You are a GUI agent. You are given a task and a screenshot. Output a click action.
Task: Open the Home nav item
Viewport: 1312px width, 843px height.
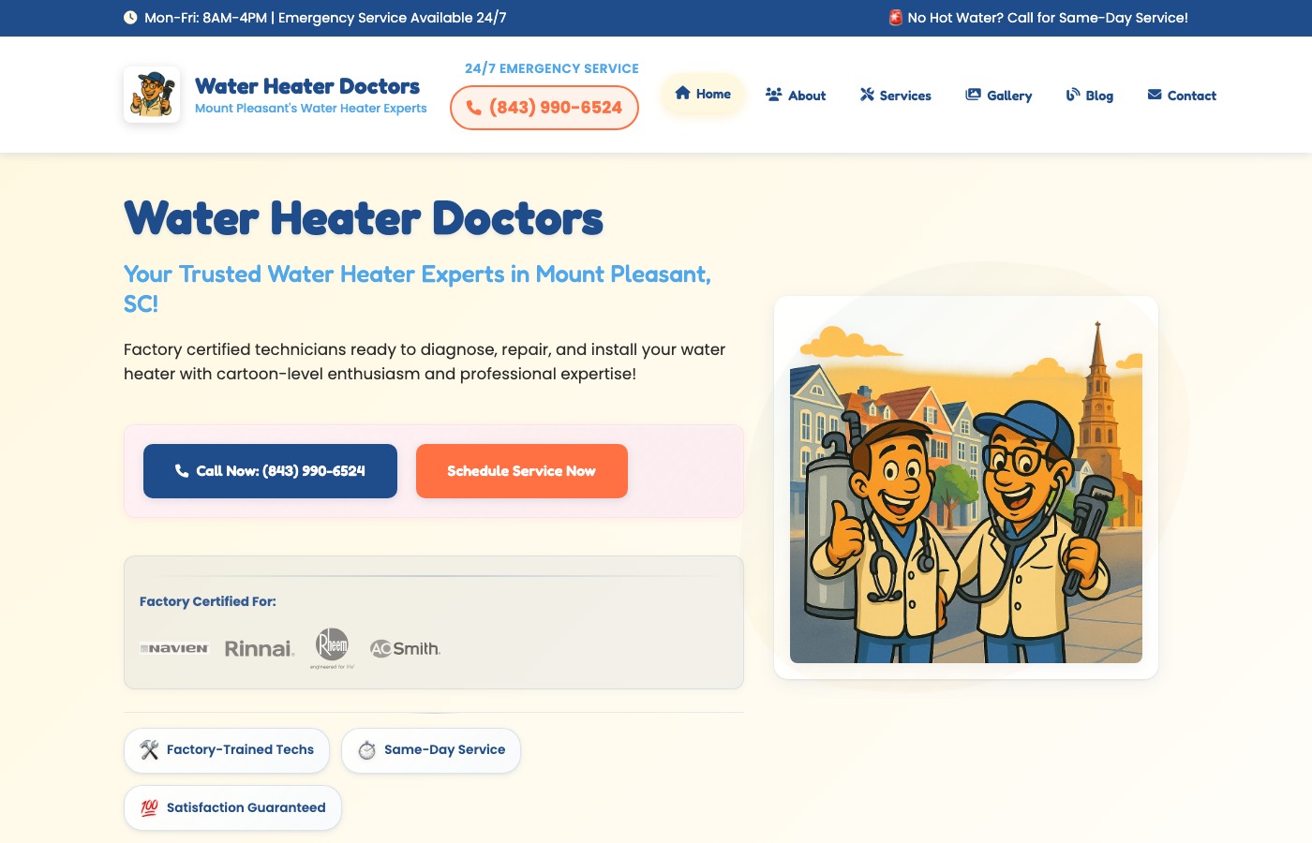click(703, 94)
